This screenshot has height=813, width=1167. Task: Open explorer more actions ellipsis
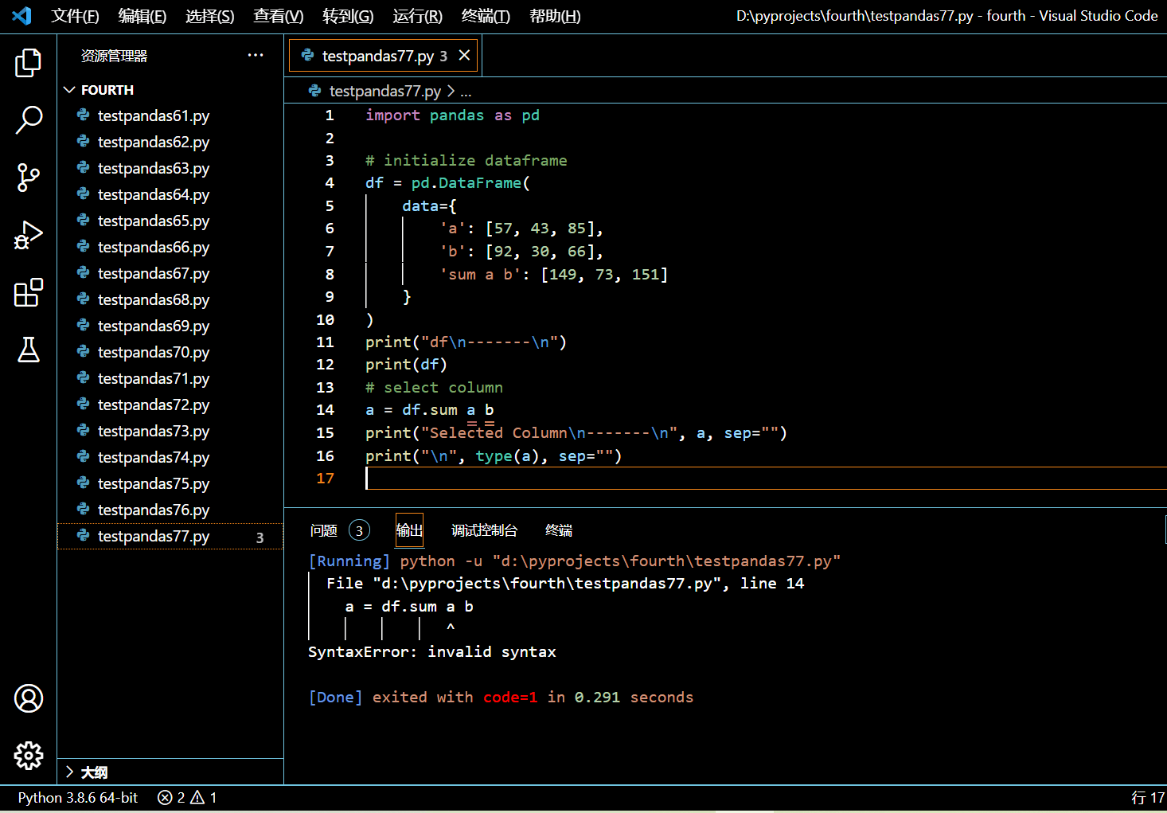point(256,55)
